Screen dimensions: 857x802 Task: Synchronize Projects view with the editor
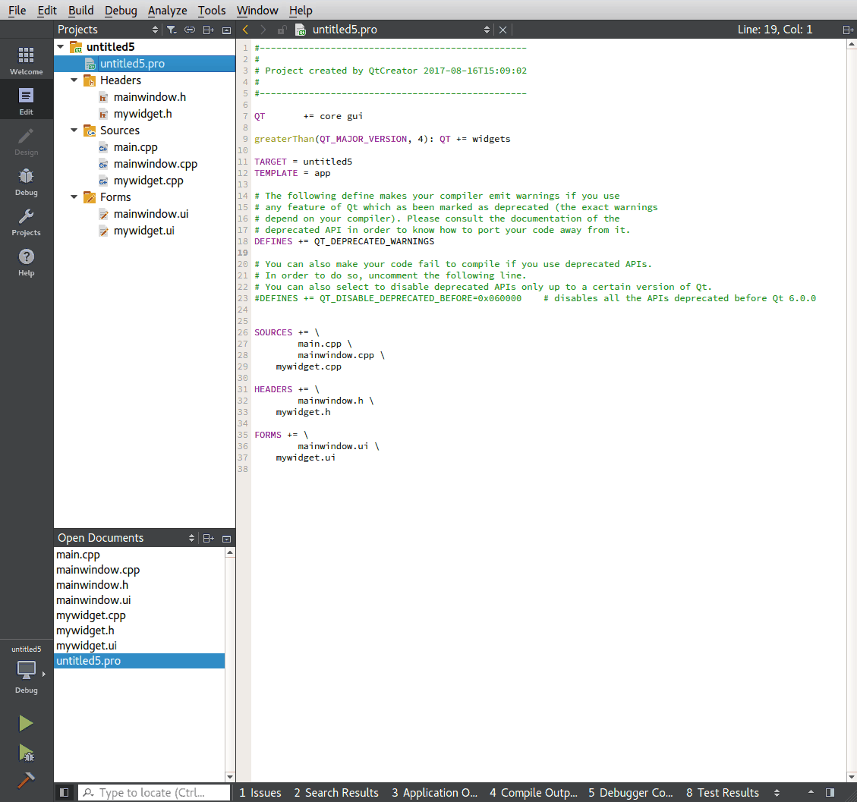[x=190, y=29]
